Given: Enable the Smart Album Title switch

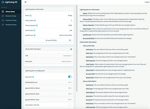Looking at the screenshot, I should [70, 105].
